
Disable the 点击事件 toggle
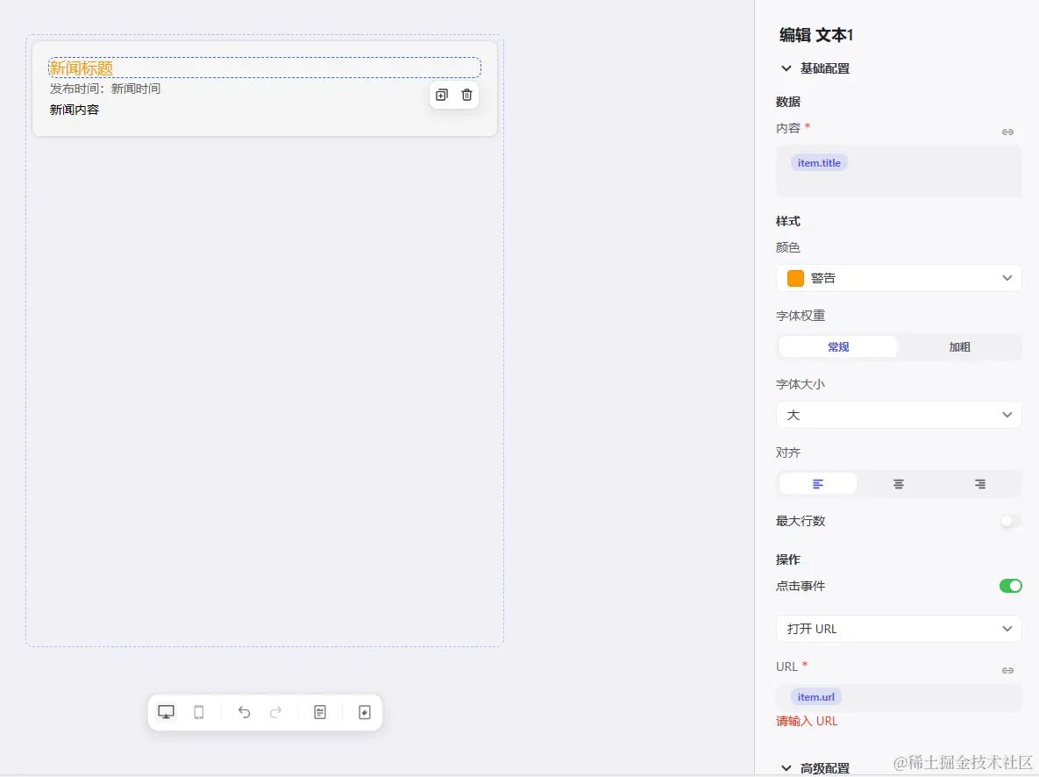[x=1010, y=586]
